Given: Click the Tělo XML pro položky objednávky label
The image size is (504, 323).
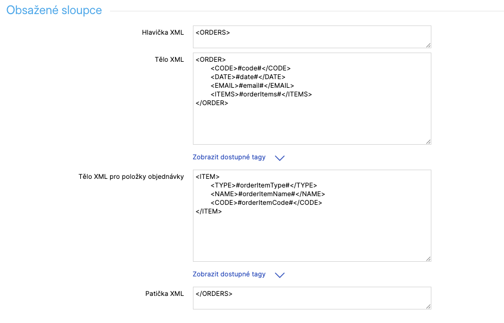Looking at the screenshot, I should [x=131, y=177].
